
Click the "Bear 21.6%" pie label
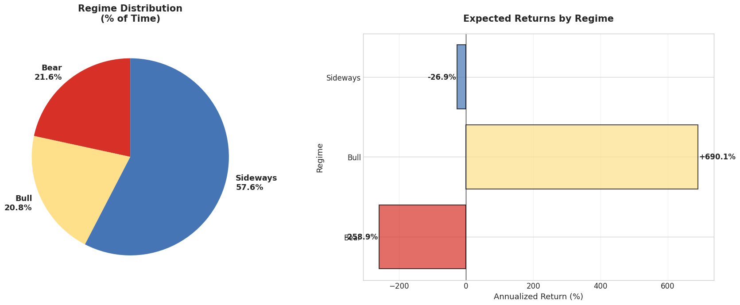[x=49, y=73]
